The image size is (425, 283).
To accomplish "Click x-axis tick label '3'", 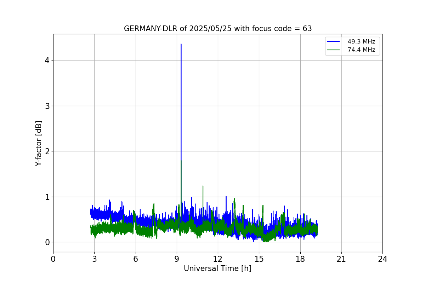I will pos(94,259).
